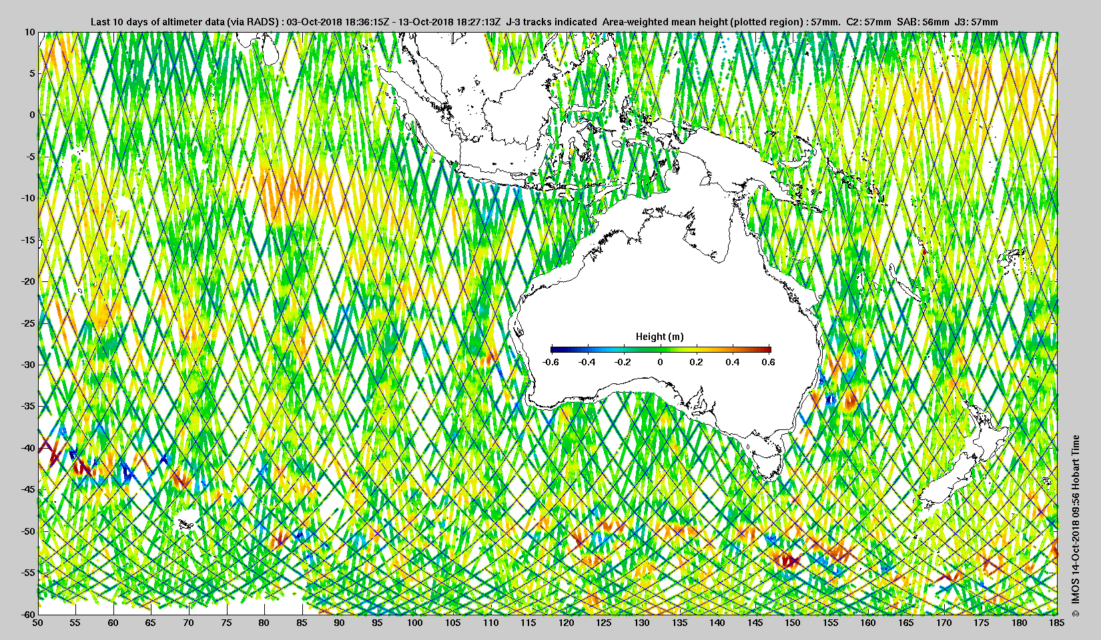
Task: Click the 'SAB: 56mm' value in title
Action: [923, 22]
